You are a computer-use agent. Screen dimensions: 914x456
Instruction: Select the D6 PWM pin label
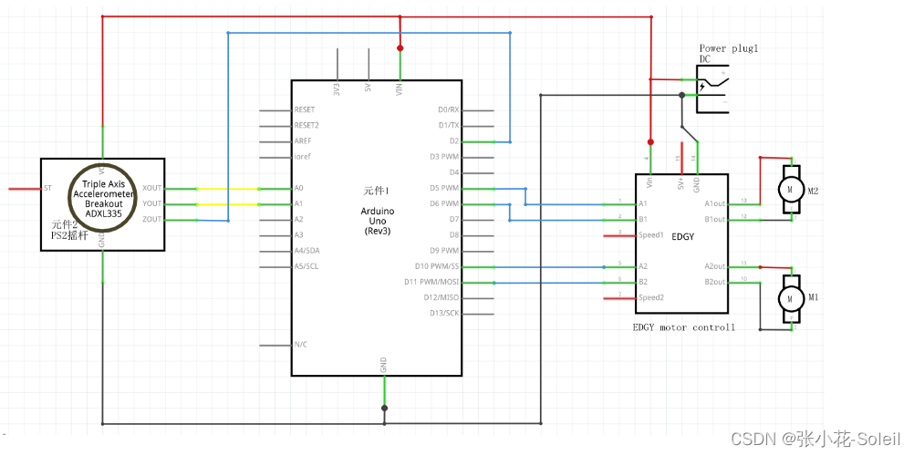444,204
